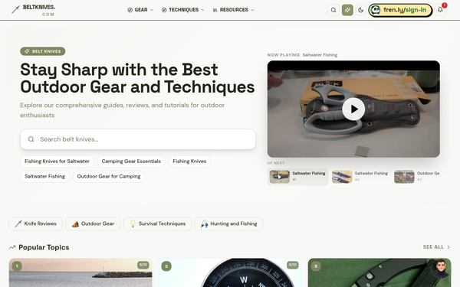Click magnifier icon inside search field

[31, 139]
